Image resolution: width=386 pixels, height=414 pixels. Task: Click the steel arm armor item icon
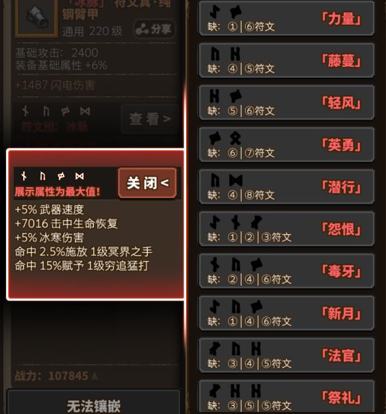pyautogui.click(x=36, y=16)
